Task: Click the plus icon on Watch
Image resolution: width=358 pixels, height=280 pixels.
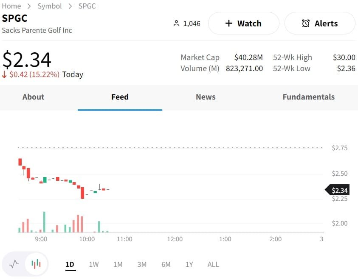Action: click(229, 23)
